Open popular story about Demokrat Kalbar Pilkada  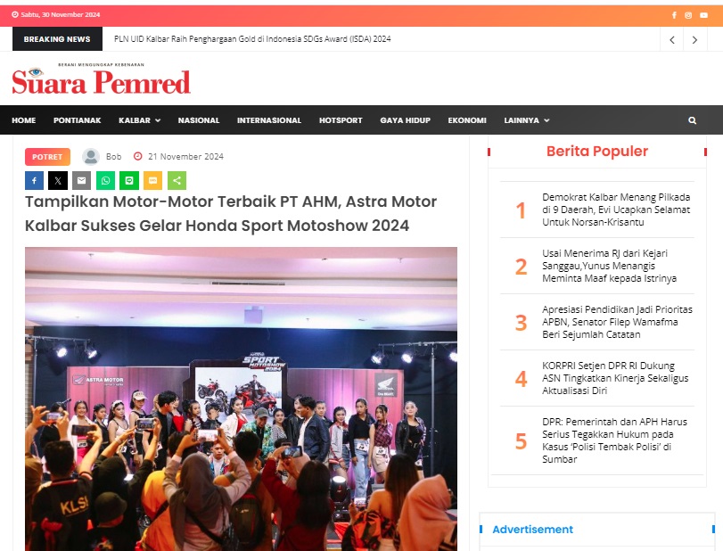pyautogui.click(x=616, y=210)
